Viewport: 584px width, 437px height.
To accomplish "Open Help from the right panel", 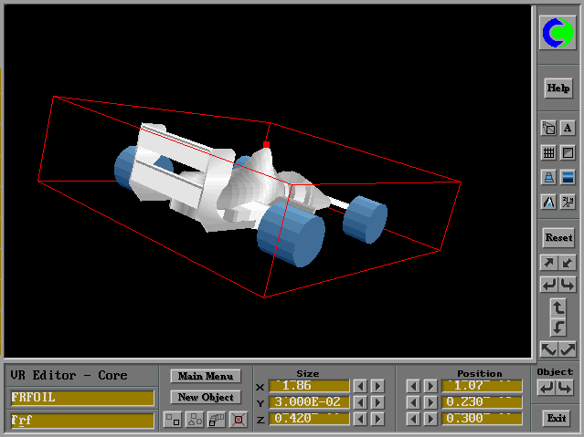I will point(557,88).
